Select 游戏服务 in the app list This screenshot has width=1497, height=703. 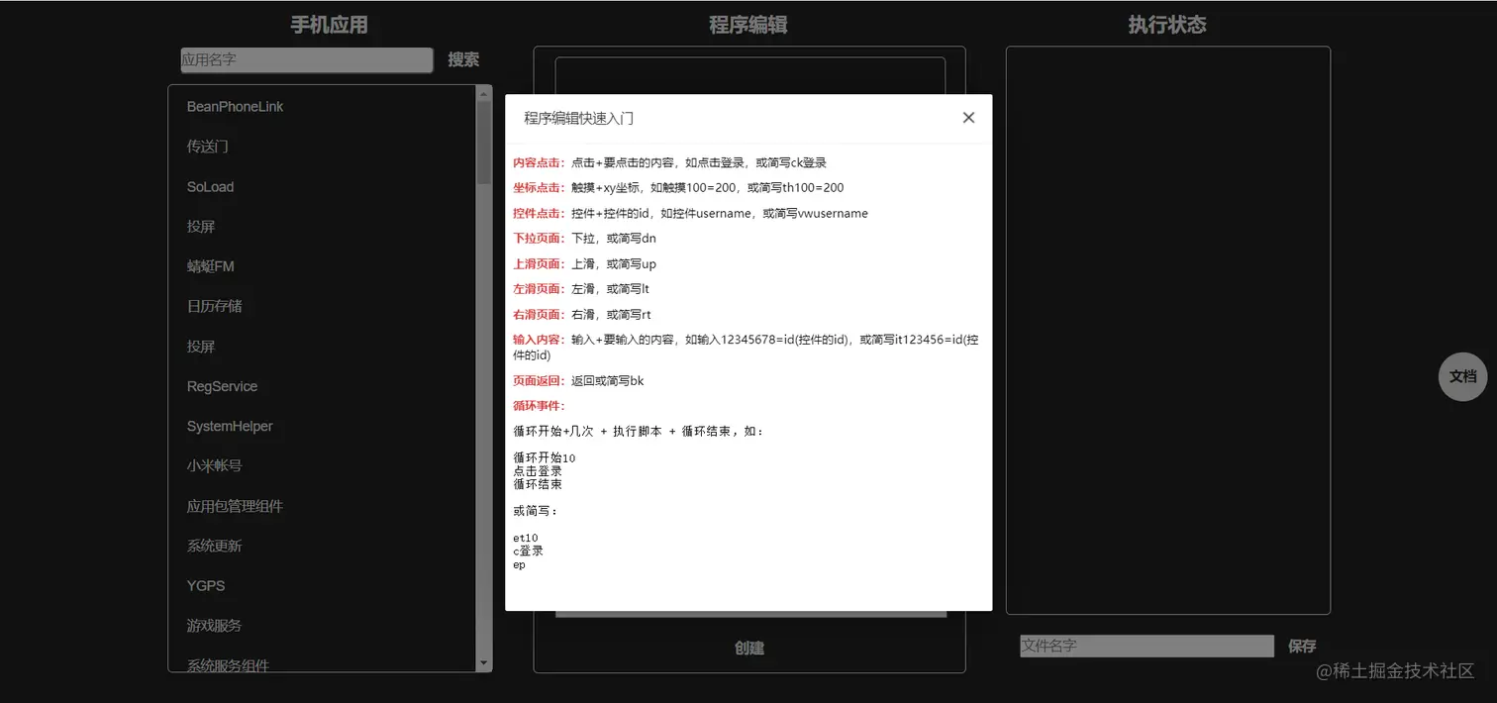[x=215, y=625]
